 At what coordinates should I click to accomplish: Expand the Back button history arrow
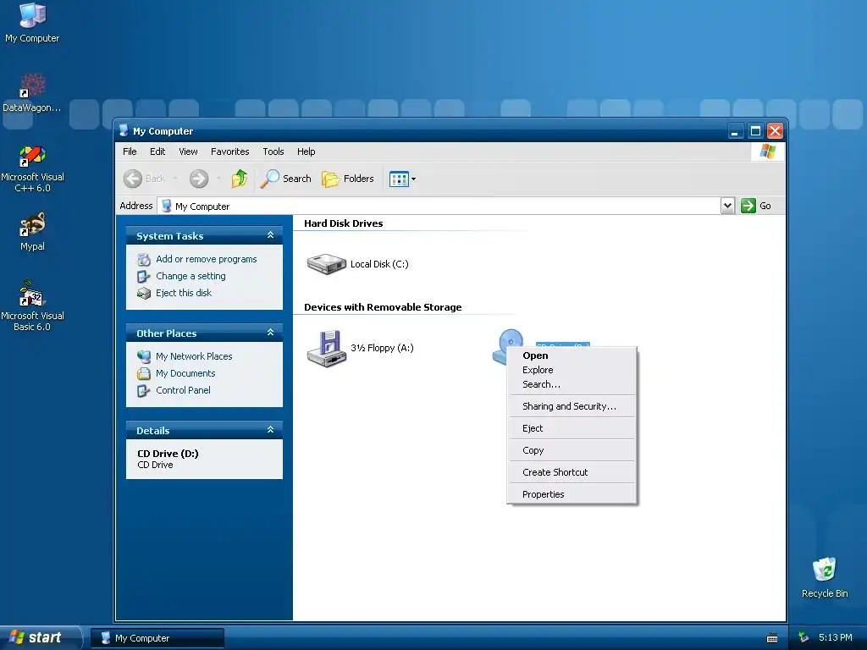tap(175, 179)
